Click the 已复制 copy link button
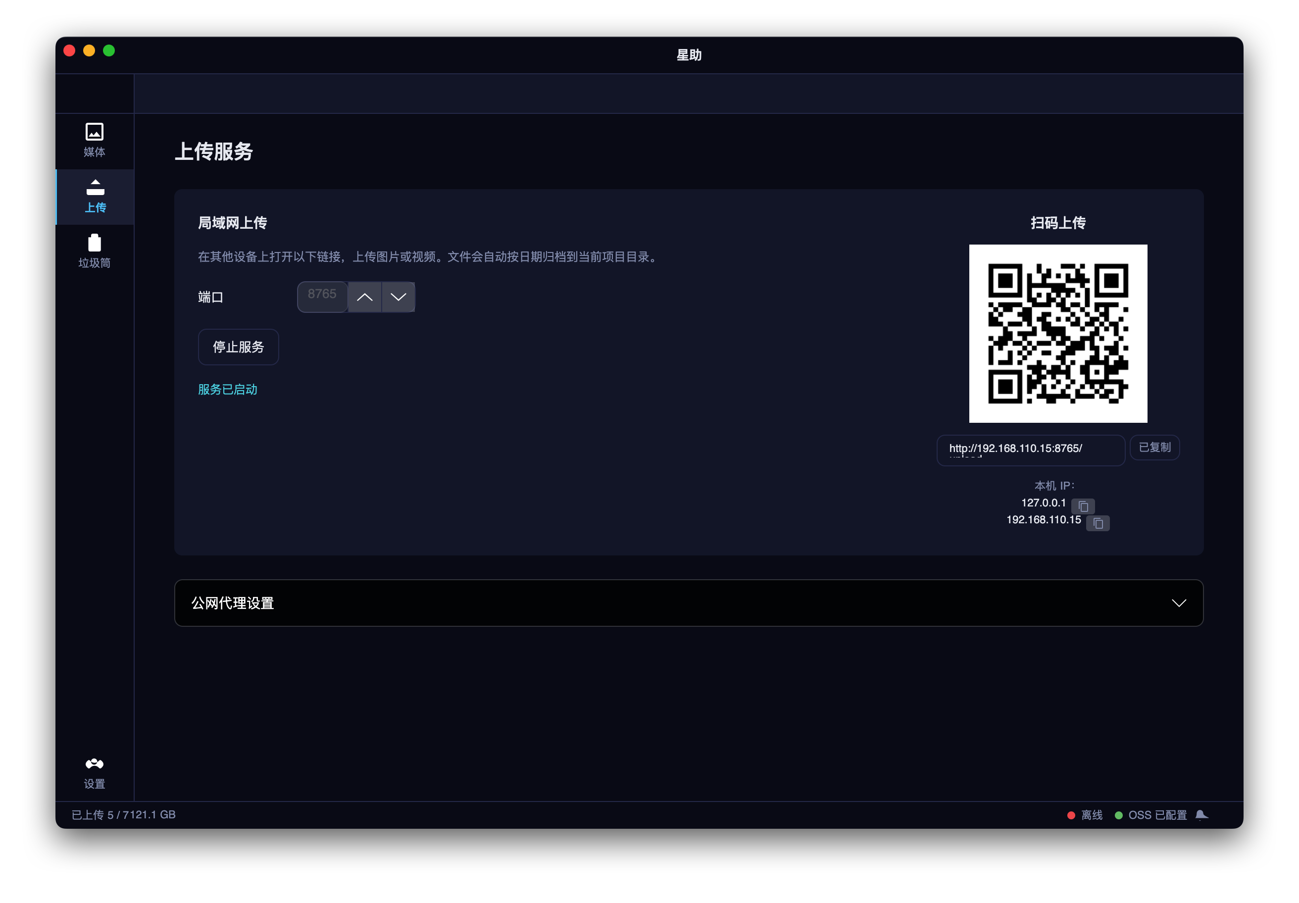Viewport: 1299px width, 903px height. (1154, 448)
